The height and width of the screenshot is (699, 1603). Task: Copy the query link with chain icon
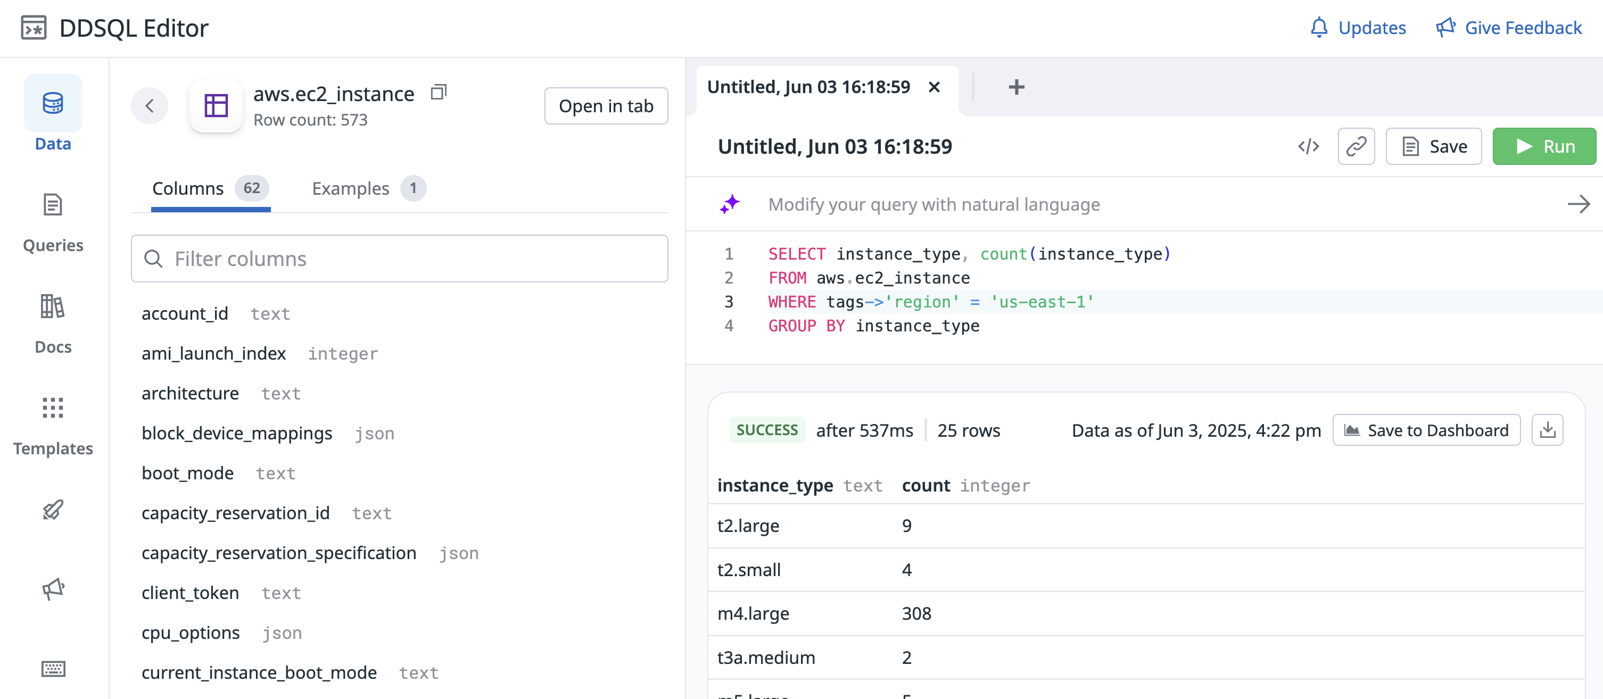point(1356,147)
